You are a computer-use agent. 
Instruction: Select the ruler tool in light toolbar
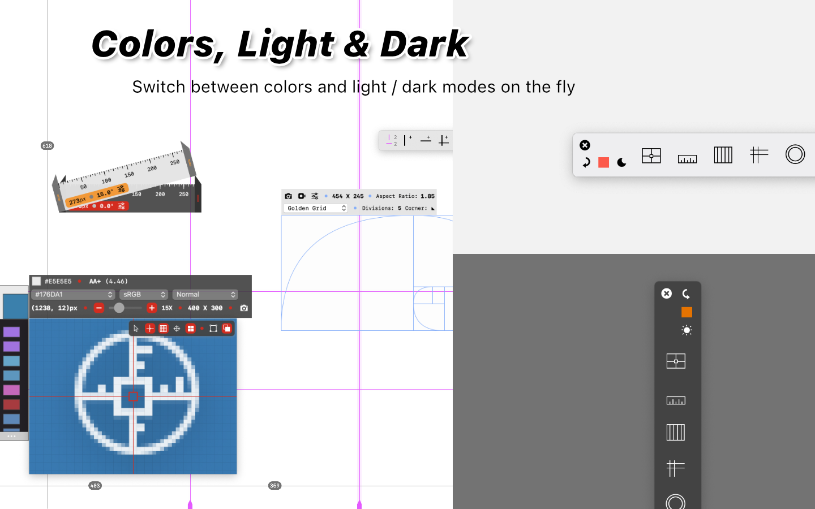click(687, 159)
